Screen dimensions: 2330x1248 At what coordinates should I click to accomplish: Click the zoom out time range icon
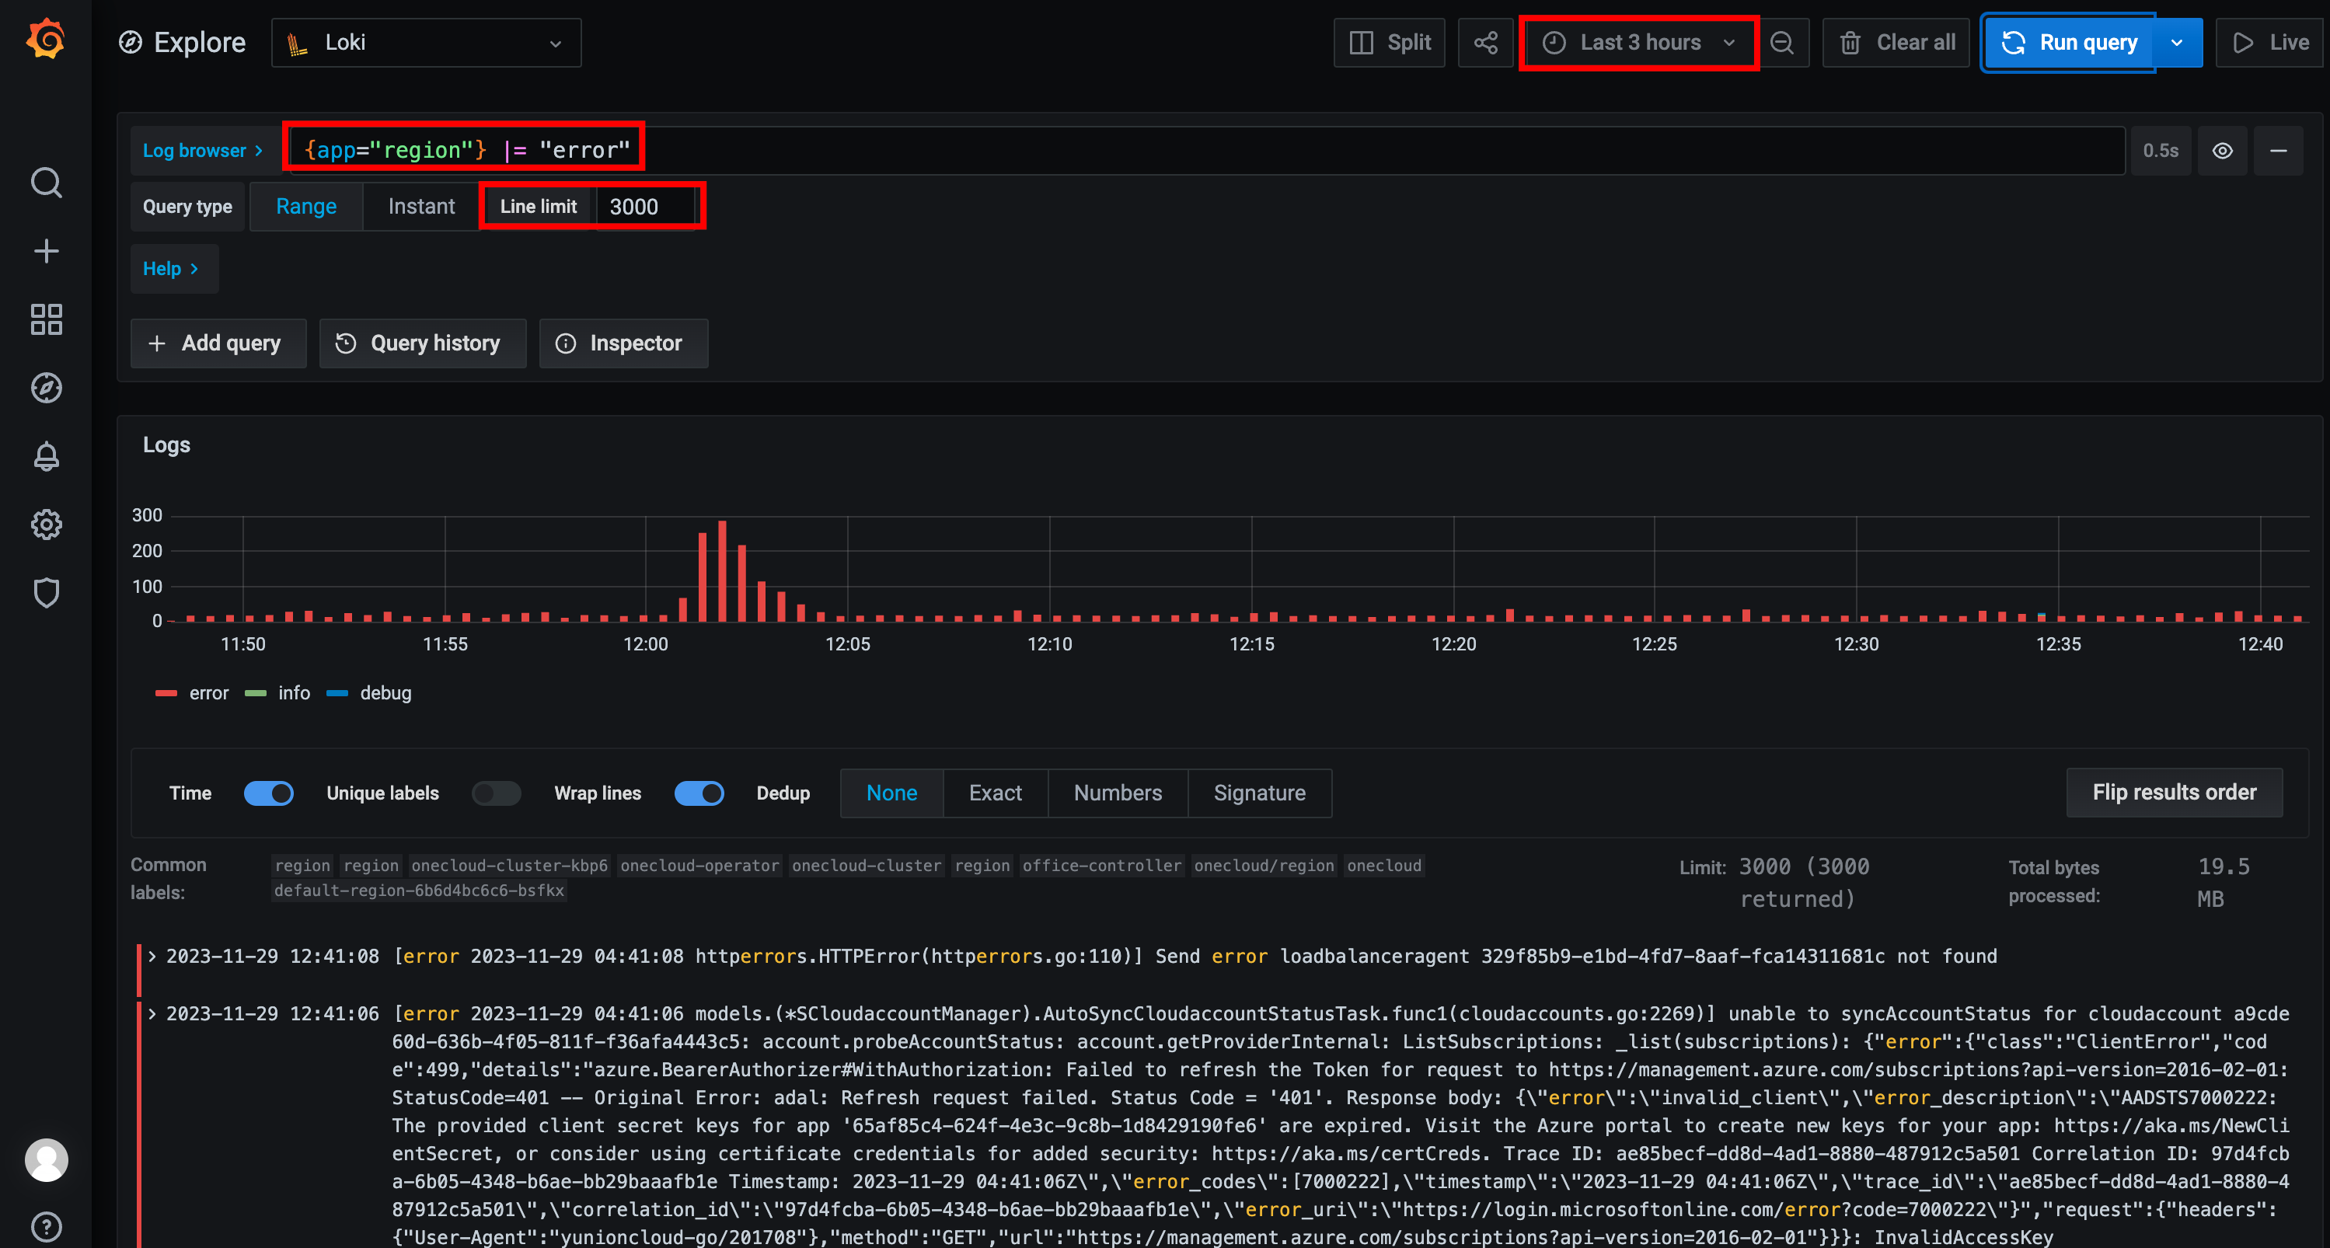(1782, 43)
